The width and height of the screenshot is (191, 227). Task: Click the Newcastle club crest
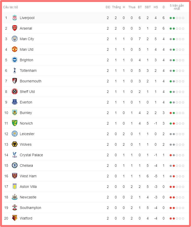[x=15, y=197]
